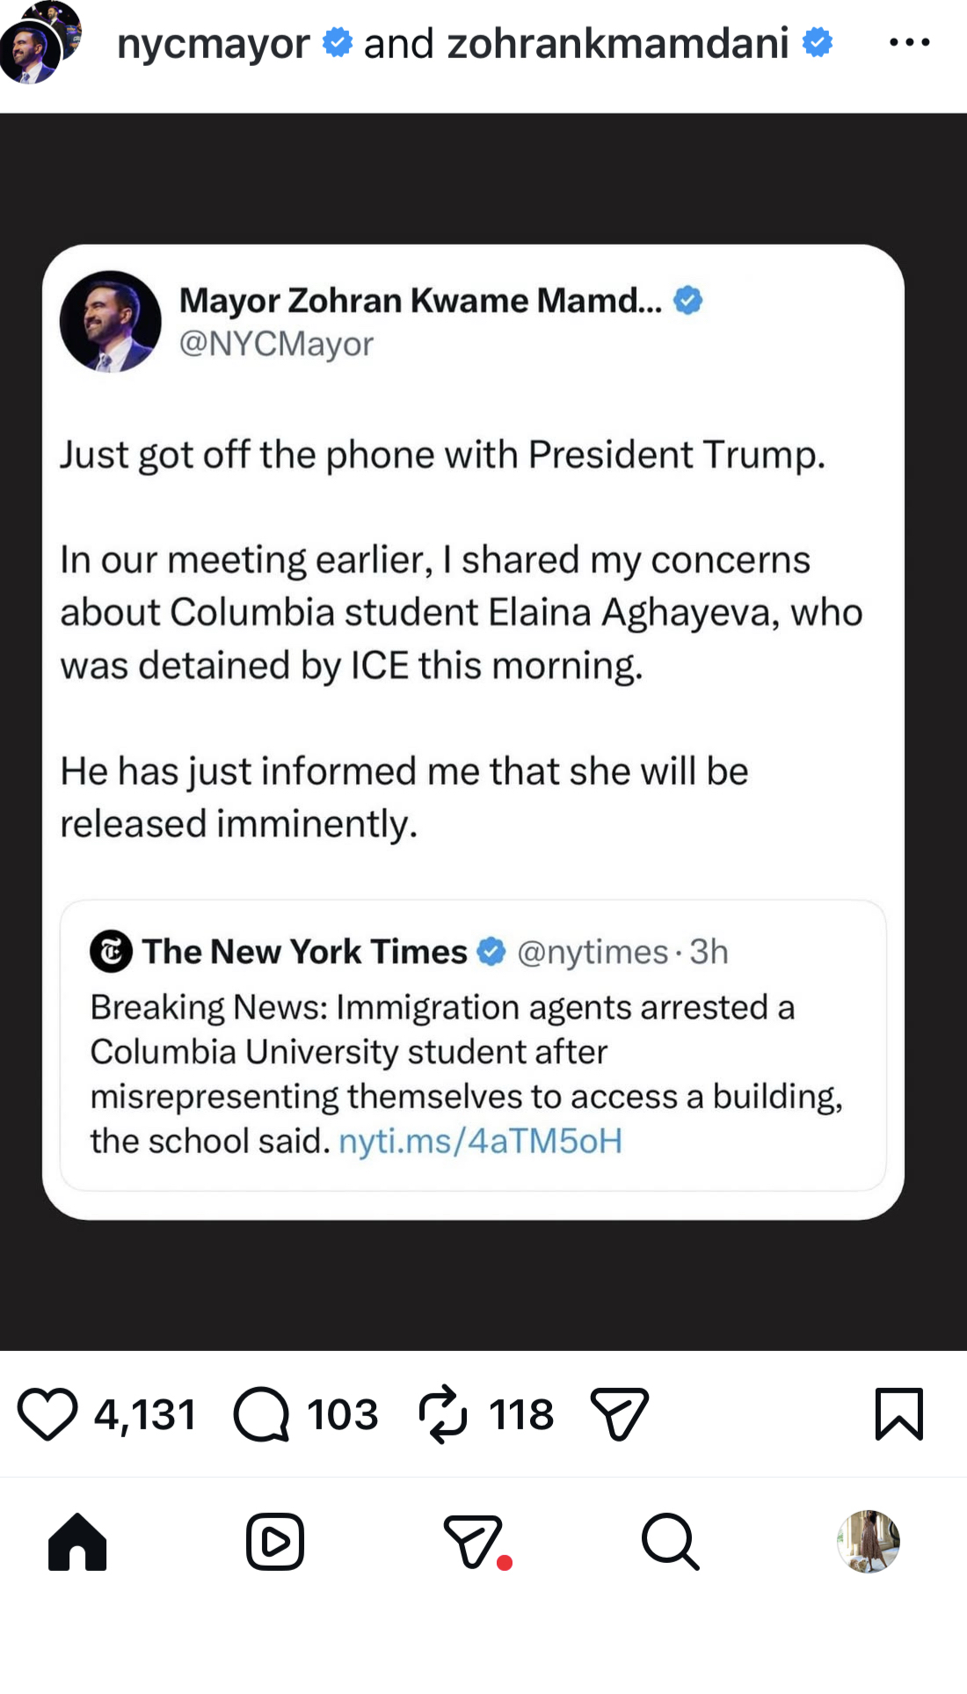Go to Home tab

click(x=77, y=1542)
